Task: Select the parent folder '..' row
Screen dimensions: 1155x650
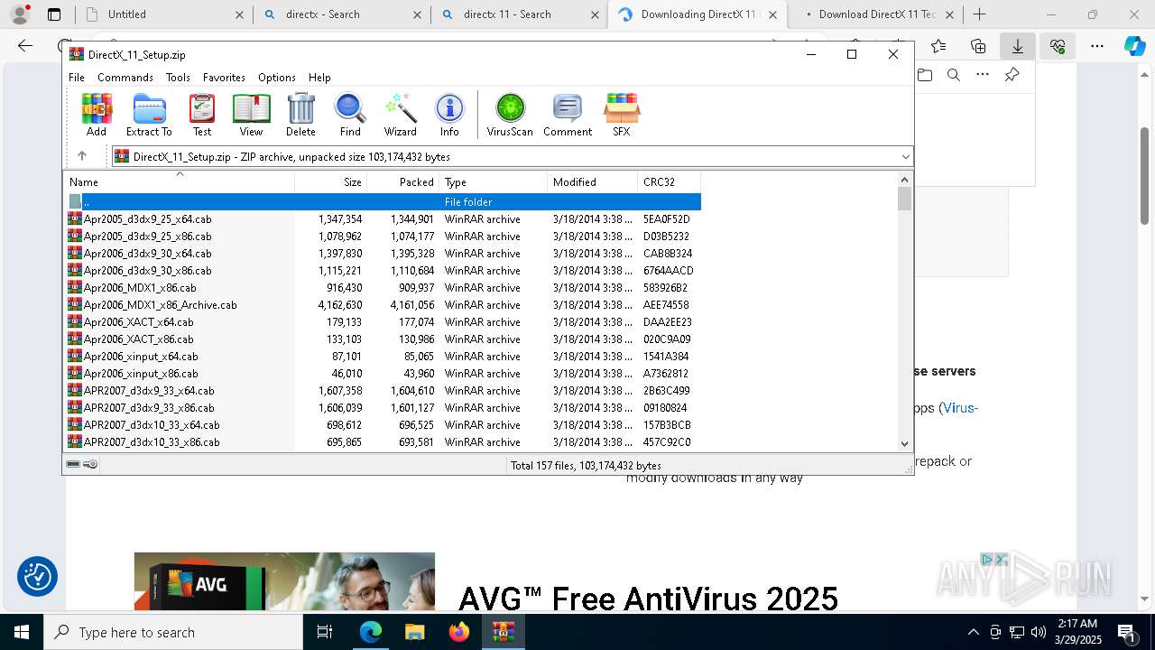Action: click(x=383, y=202)
